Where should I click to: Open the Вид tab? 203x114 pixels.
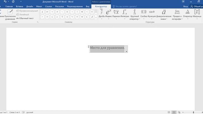coord(88,6)
